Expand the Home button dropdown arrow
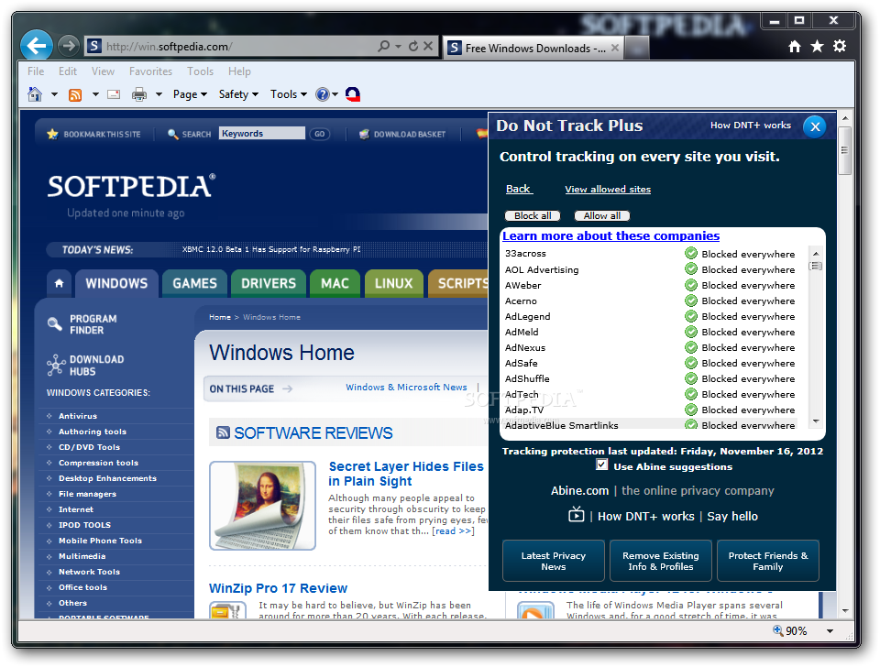 click(x=54, y=94)
